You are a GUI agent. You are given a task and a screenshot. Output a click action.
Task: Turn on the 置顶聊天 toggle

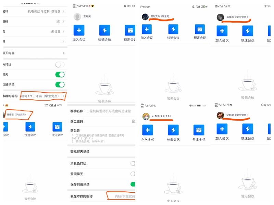(x=133, y=173)
